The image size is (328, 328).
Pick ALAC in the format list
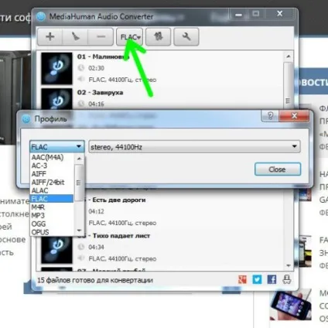[x=39, y=190]
